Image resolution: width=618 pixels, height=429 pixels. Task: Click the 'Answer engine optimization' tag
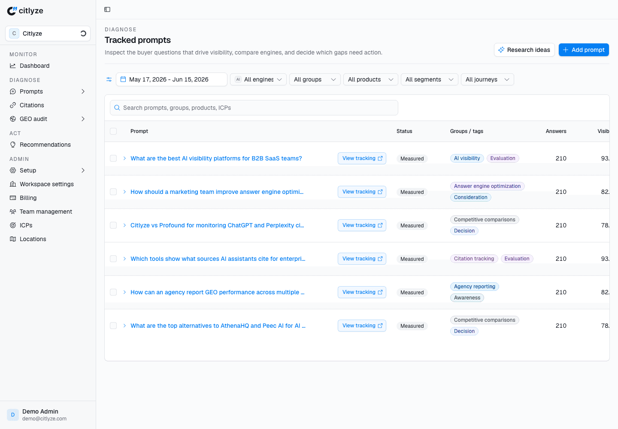tap(488, 186)
